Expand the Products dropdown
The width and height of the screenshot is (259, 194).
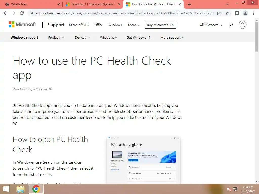point(56,37)
